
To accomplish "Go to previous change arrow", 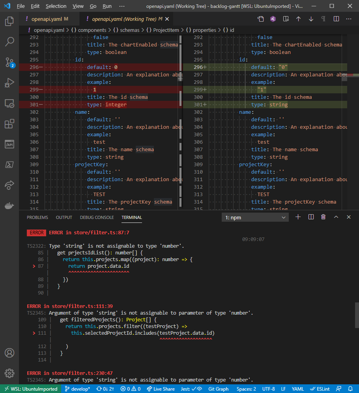I will (298, 19).
